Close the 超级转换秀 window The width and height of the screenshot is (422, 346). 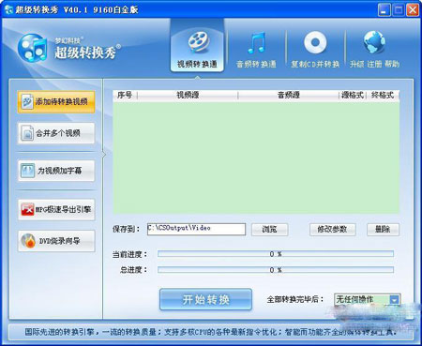pos(413,10)
